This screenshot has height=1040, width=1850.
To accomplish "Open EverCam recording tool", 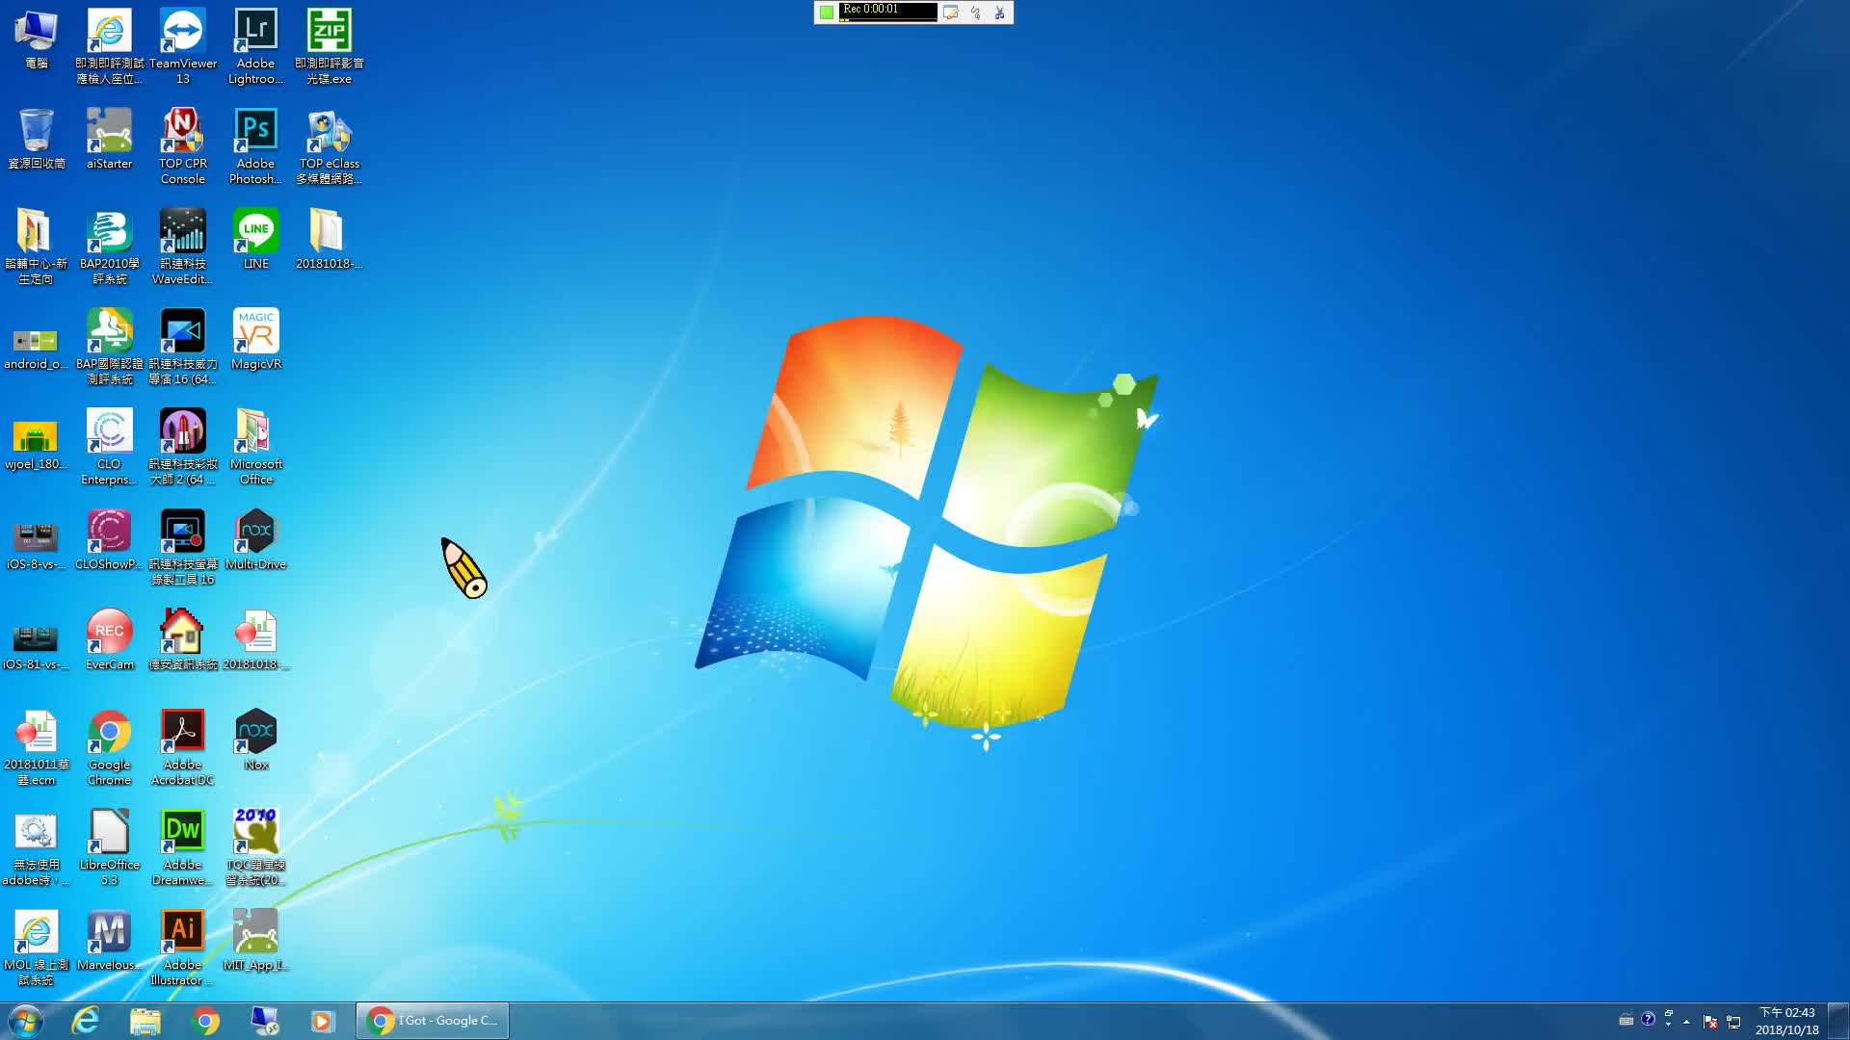I will pyautogui.click(x=108, y=631).
